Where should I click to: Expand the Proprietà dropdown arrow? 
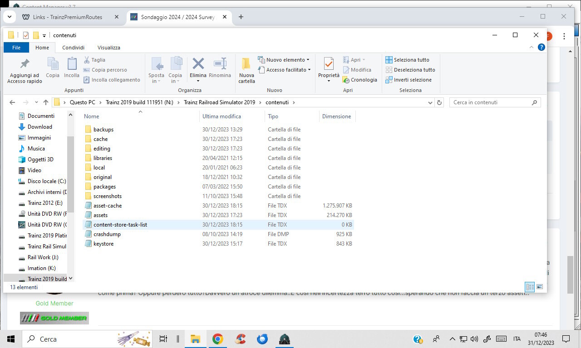tap(329, 81)
